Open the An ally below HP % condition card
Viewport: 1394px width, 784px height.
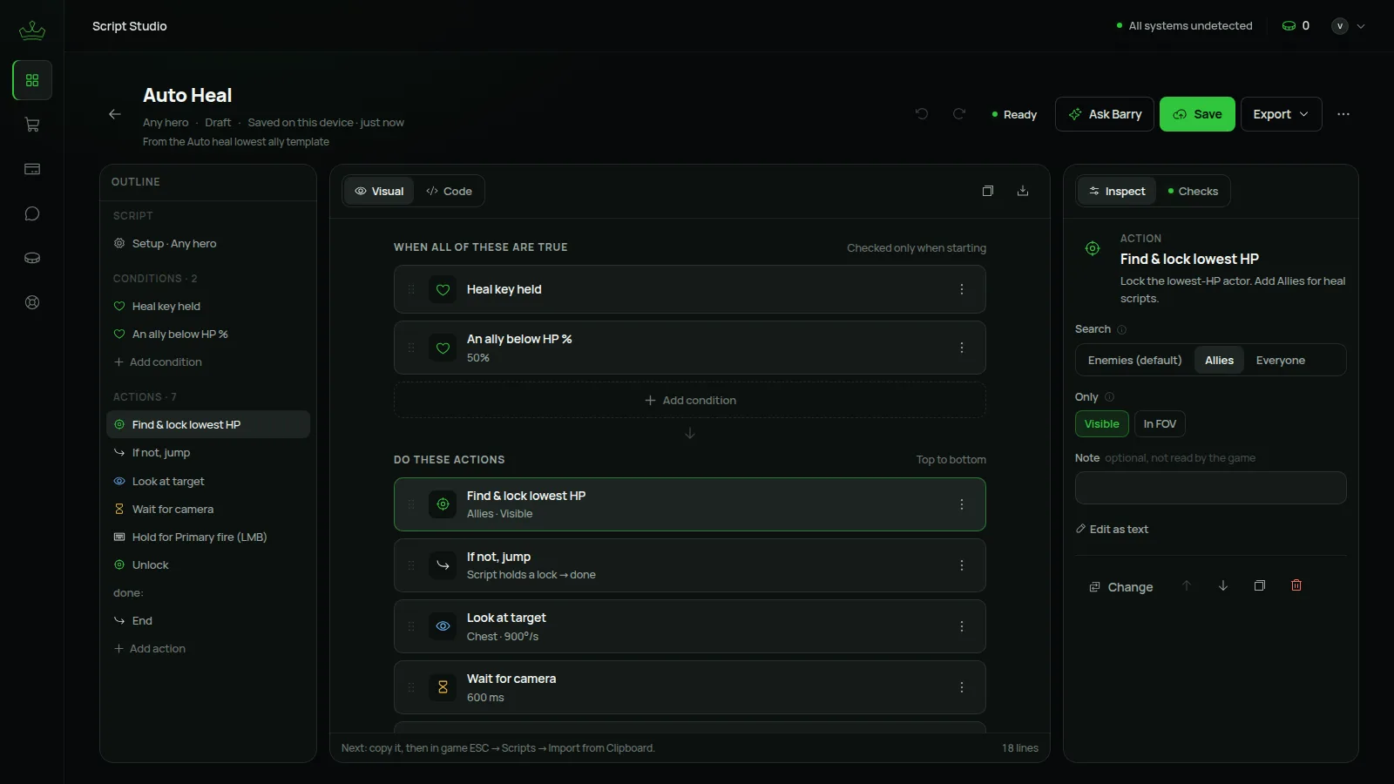(x=690, y=348)
